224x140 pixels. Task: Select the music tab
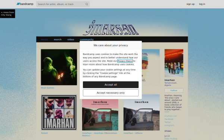44,40
